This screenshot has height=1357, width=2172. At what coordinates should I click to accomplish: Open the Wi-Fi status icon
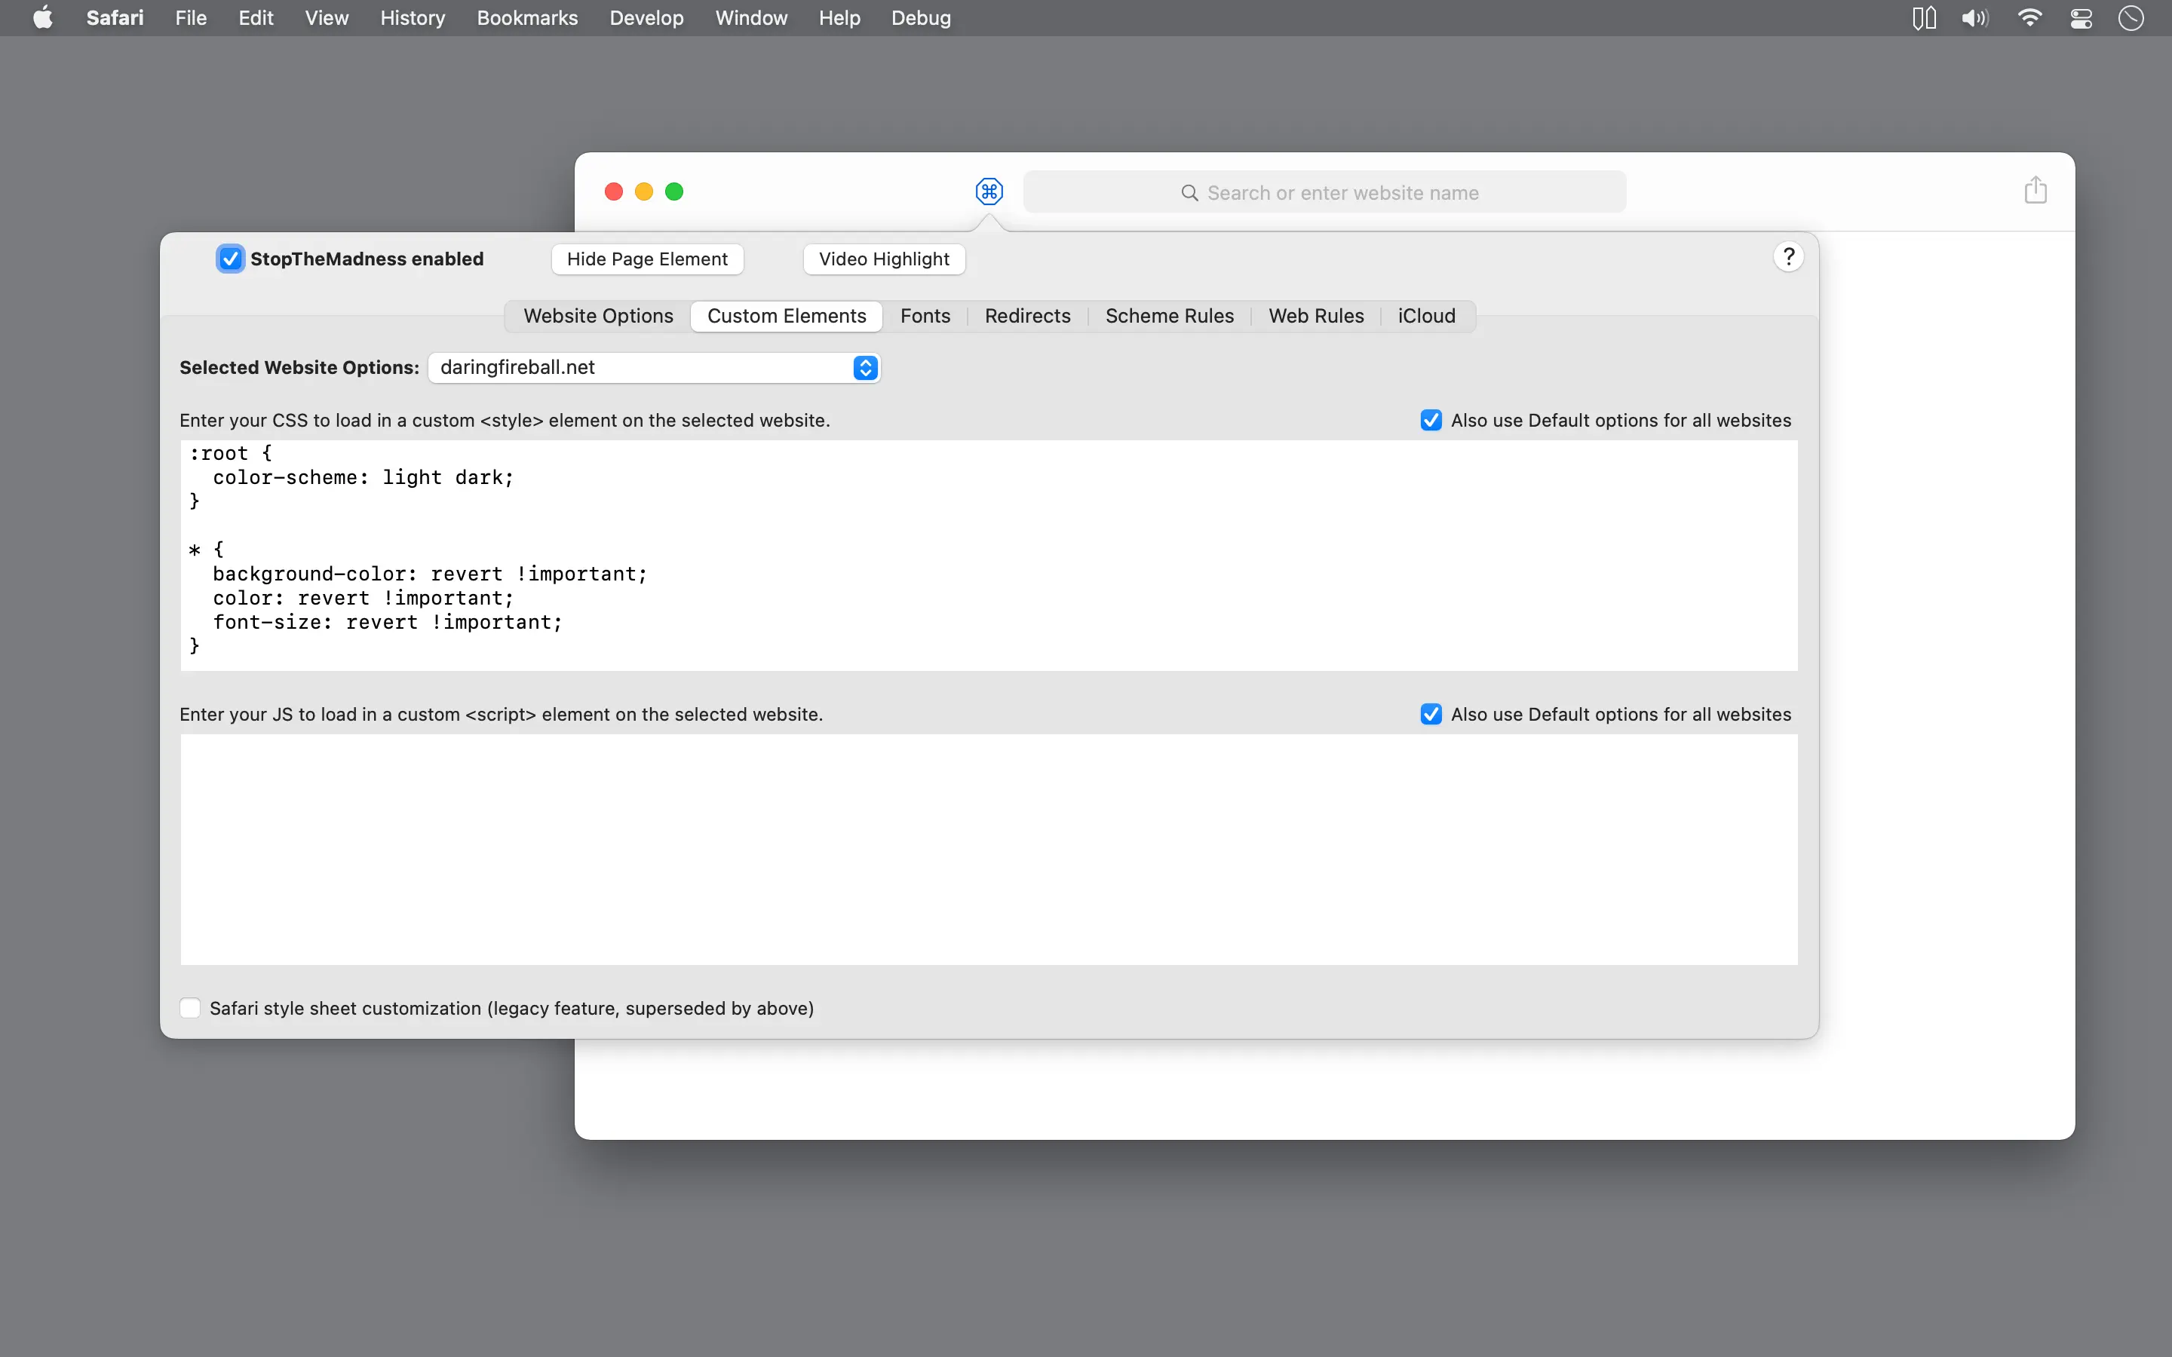pyautogui.click(x=2029, y=18)
